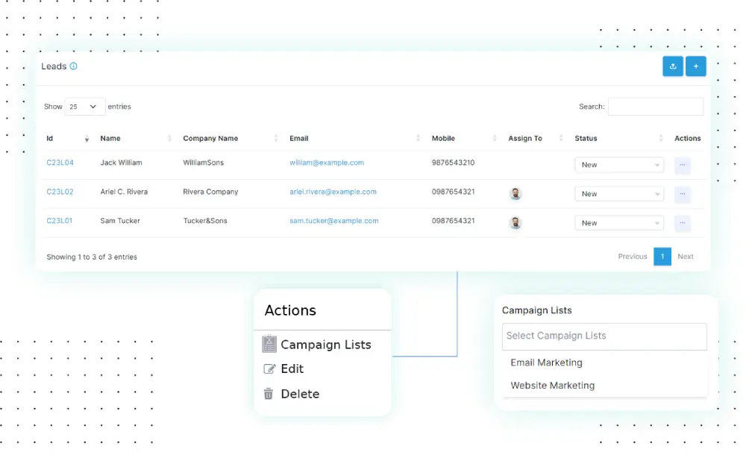Viewport: 746px width, 458px height.
Task: Click the upload leads icon
Action: pos(672,66)
